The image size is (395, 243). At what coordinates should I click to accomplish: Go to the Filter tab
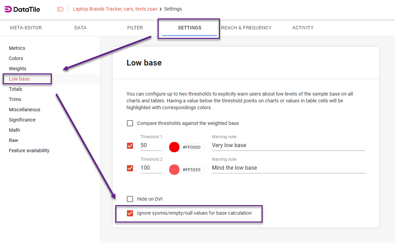coord(135,28)
